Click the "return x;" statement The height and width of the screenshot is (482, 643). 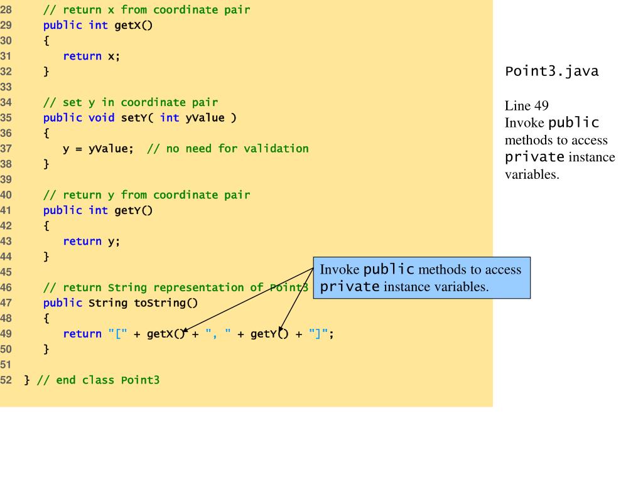pyautogui.click(x=92, y=56)
